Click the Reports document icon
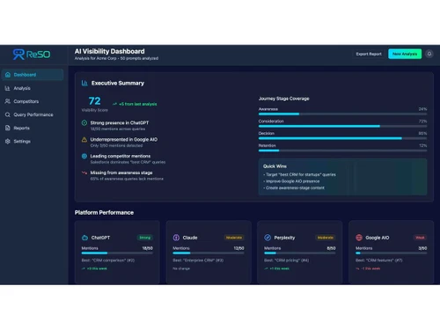The width and height of the screenshot is (440, 330). [x=8, y=128]
